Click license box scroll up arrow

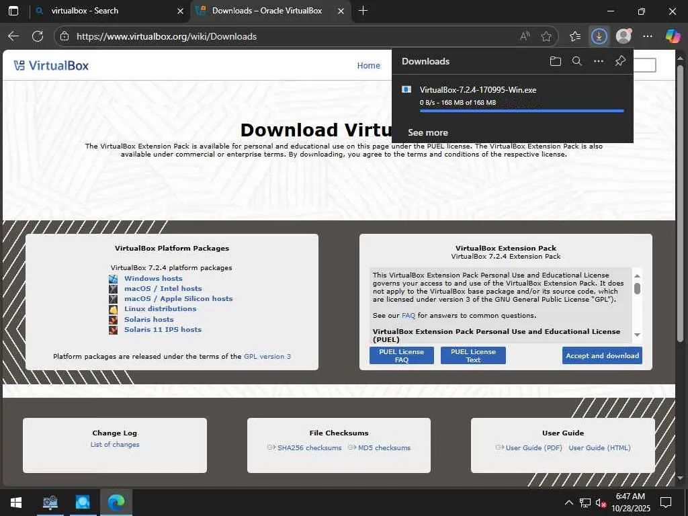pyautogui.click(x=637, y=275)
